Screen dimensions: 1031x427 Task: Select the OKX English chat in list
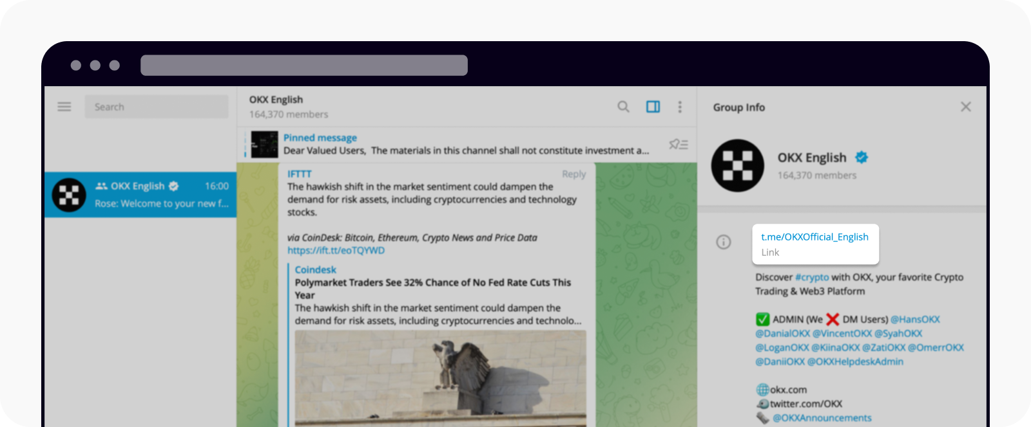140,194
